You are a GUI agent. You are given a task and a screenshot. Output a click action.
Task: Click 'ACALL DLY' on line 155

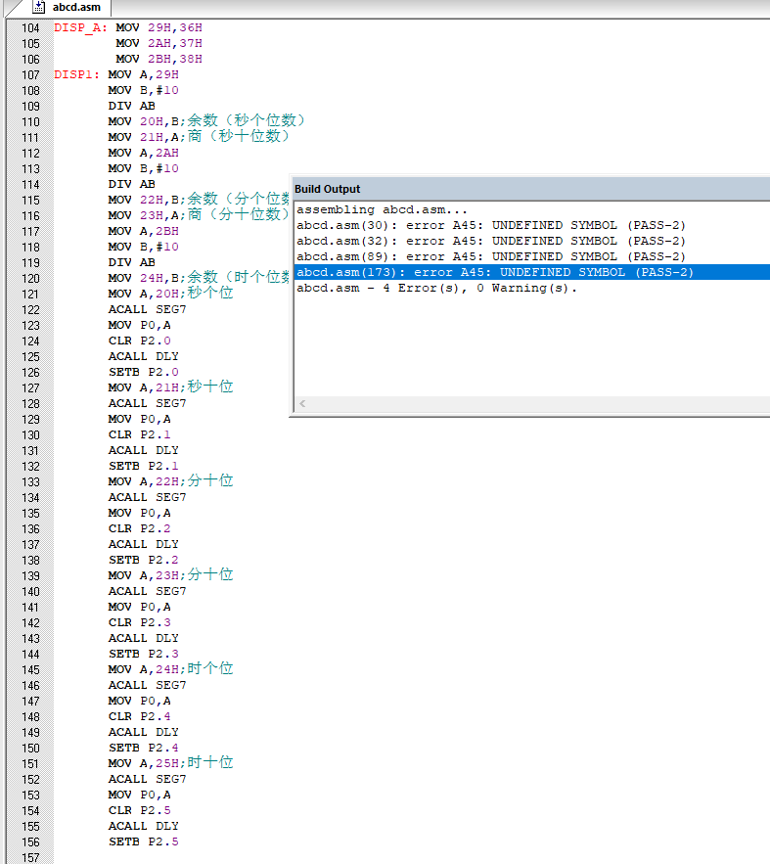click(x=143, y=826)
